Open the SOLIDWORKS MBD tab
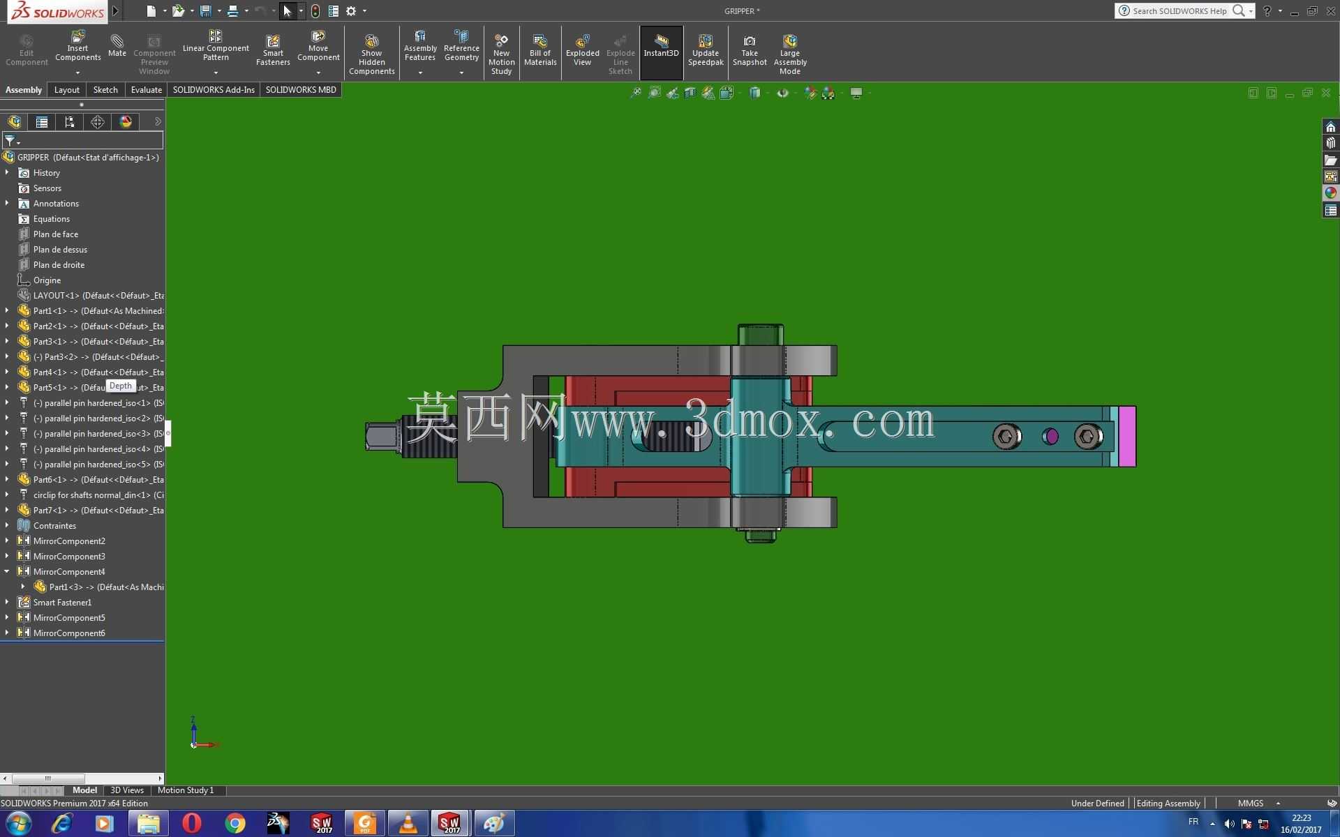 (x=301, y=90)
